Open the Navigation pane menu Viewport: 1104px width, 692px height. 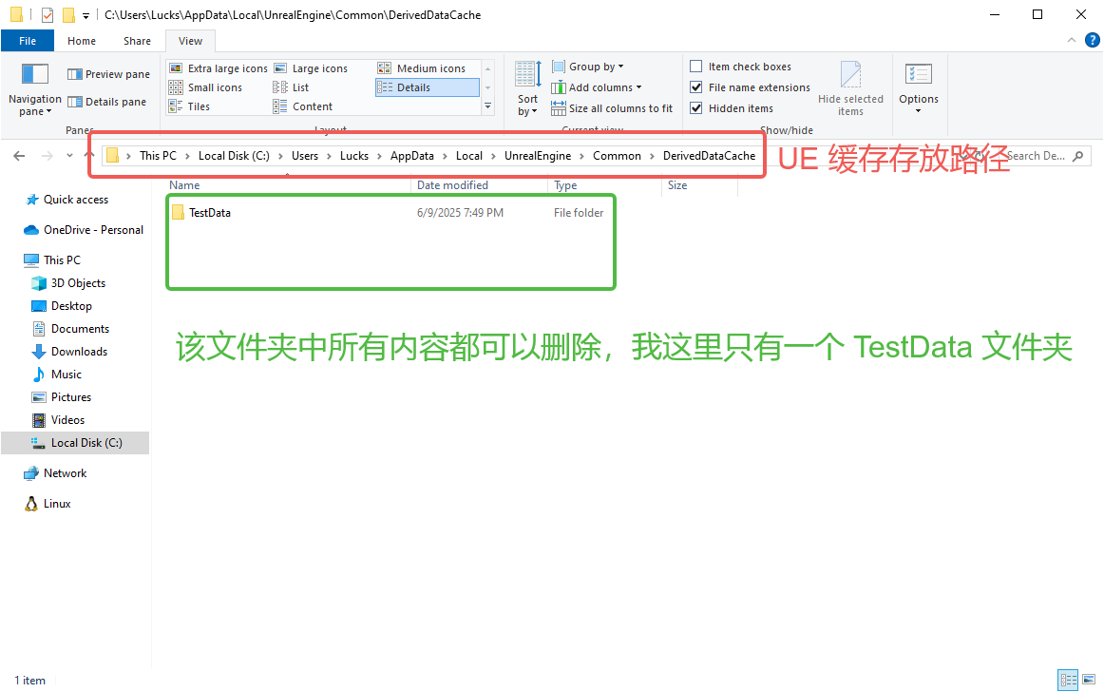tap(34, 89)
